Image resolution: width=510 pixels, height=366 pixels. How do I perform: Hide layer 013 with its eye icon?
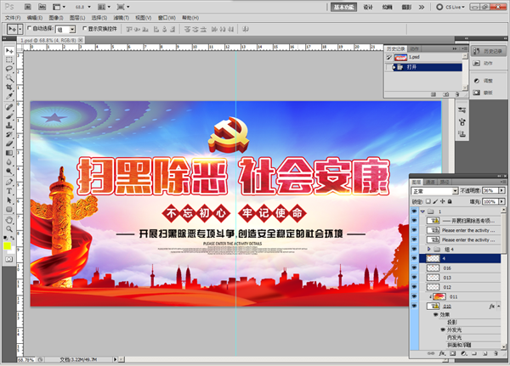(x=414, y=278)
